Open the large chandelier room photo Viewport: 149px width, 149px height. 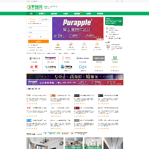(x=45, y=143)
